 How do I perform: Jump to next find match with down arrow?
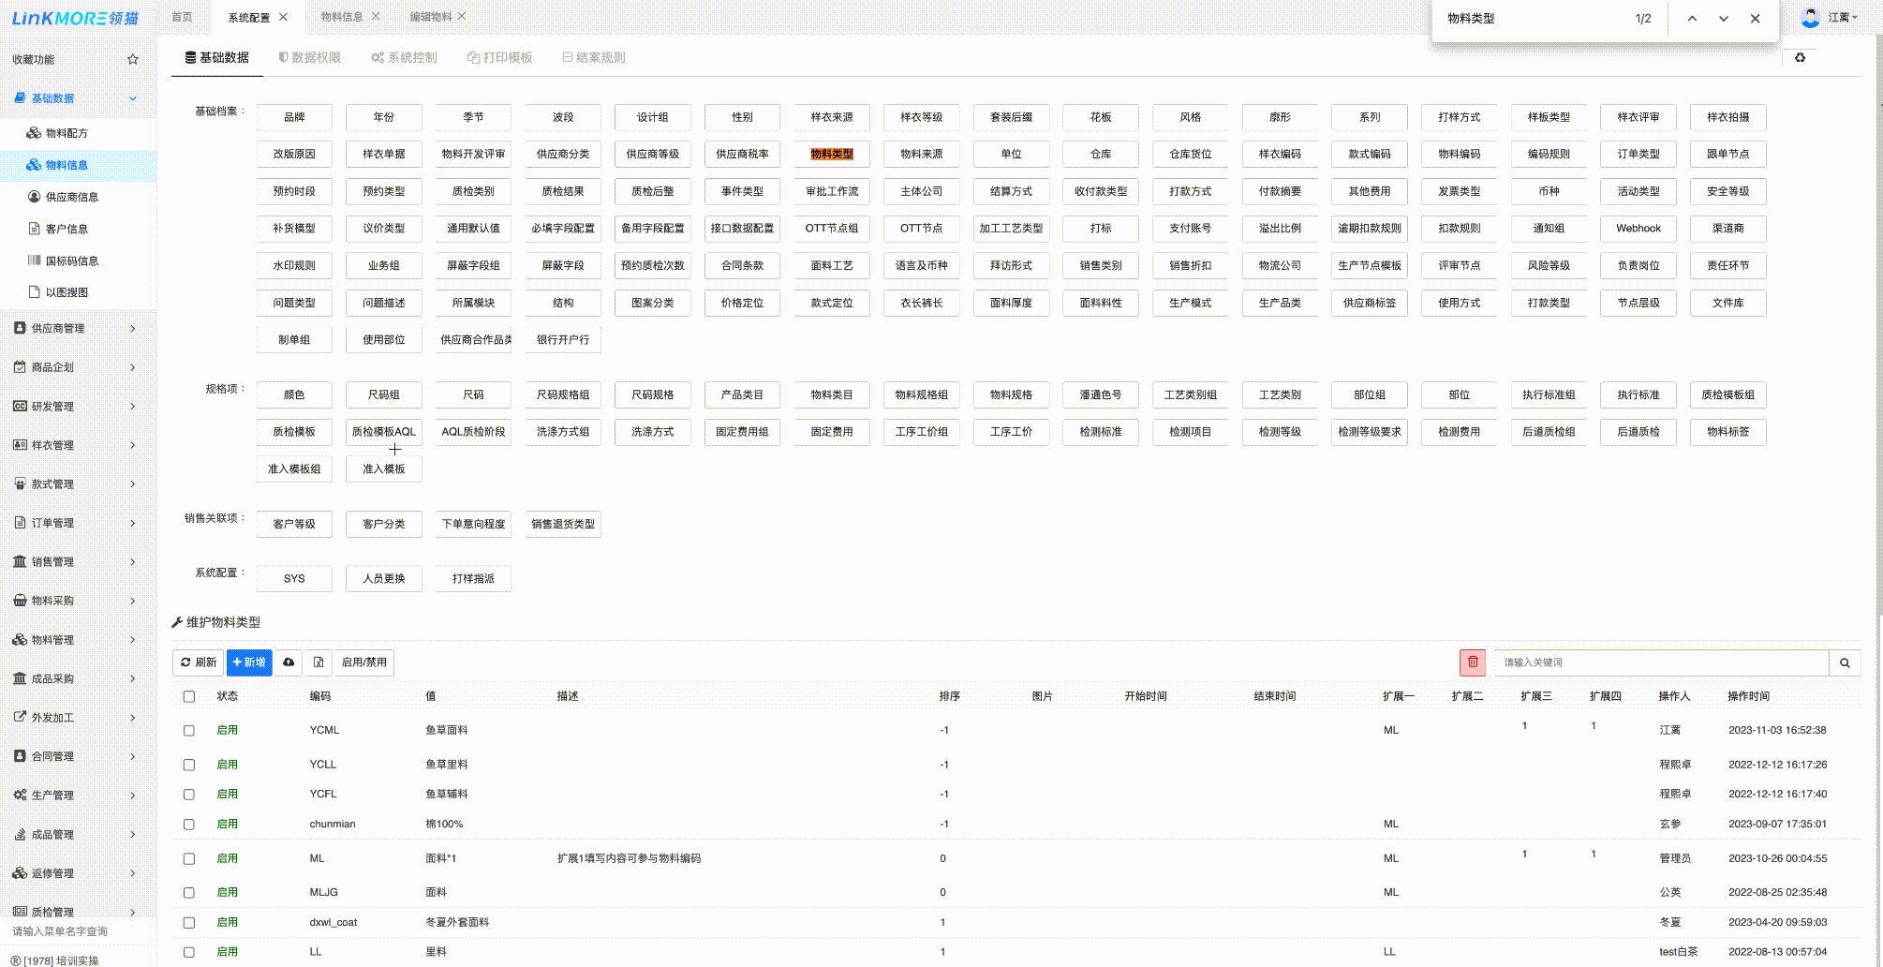[x=1723, y=19]
